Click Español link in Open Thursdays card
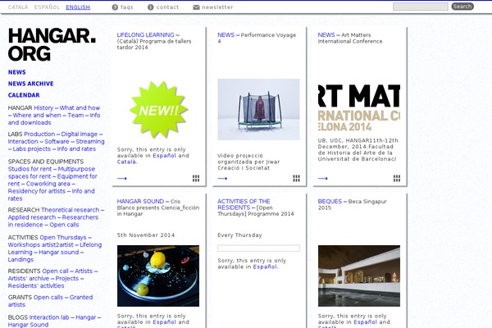The width and height of the screenshot is (492, 328). point(265,266)
